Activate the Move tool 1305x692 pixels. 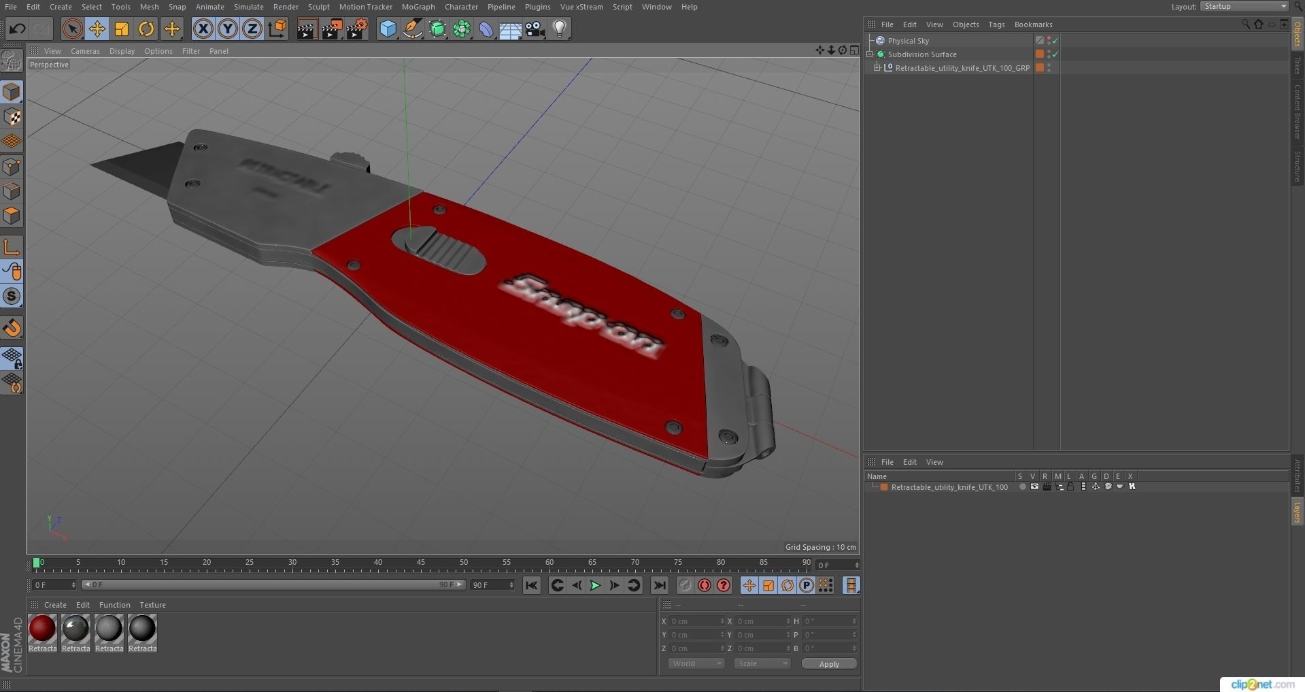(x=97, y=29)
